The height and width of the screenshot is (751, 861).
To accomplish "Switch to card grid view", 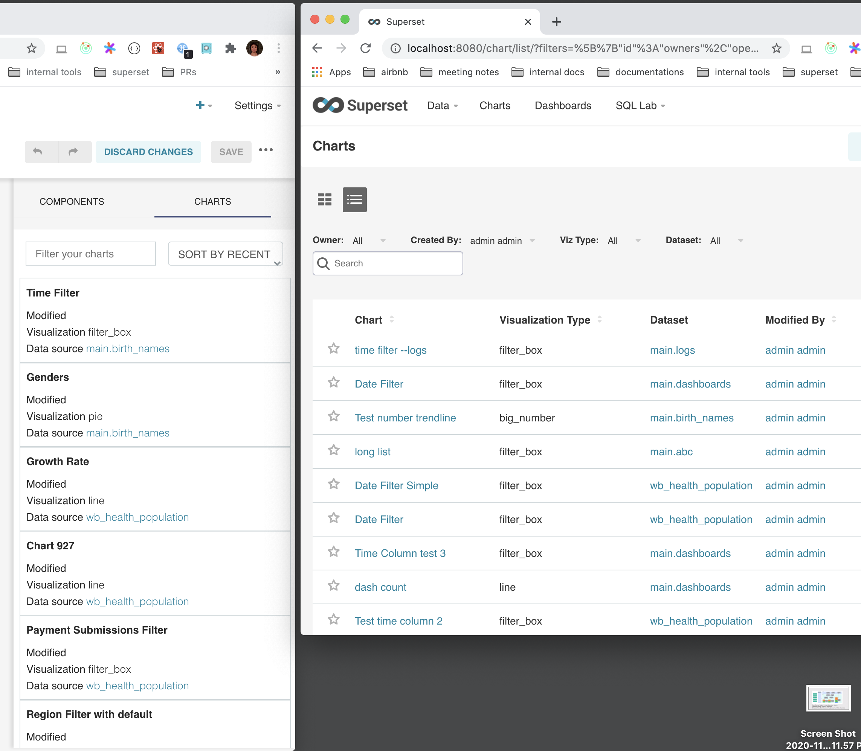I will point(324,200).
